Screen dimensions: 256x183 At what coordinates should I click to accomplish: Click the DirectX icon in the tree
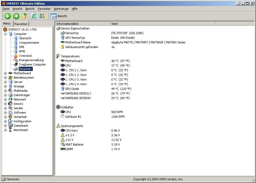coord(10,104)
